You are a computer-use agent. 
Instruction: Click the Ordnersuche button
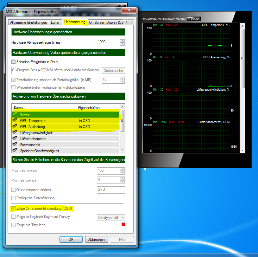pos(113,71)
